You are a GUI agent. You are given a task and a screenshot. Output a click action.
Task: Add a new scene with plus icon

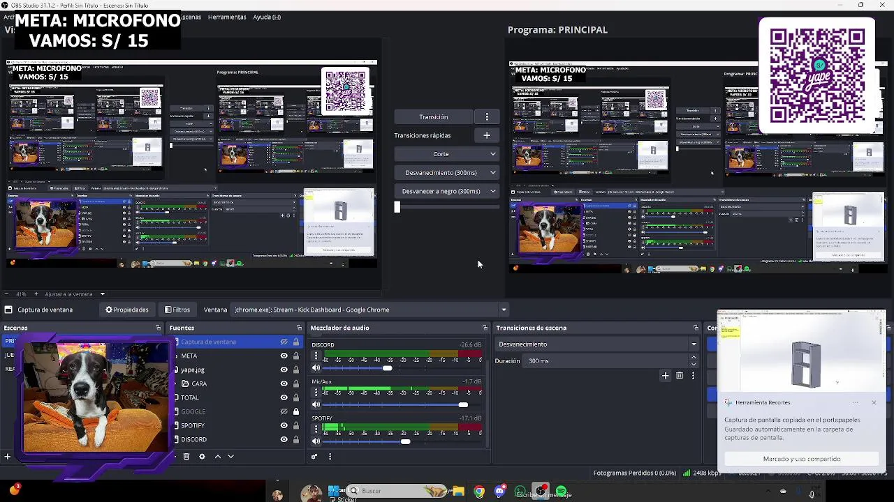click(7, 457)
